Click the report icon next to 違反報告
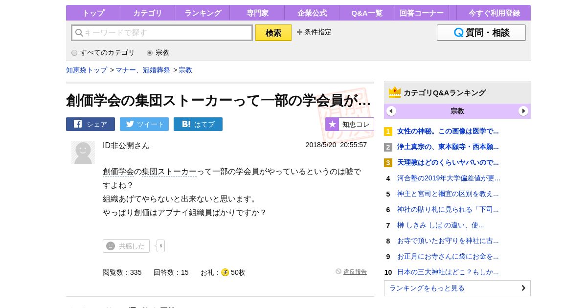The height and width of the screenshot is (308, 587). (x=339, y=271)
